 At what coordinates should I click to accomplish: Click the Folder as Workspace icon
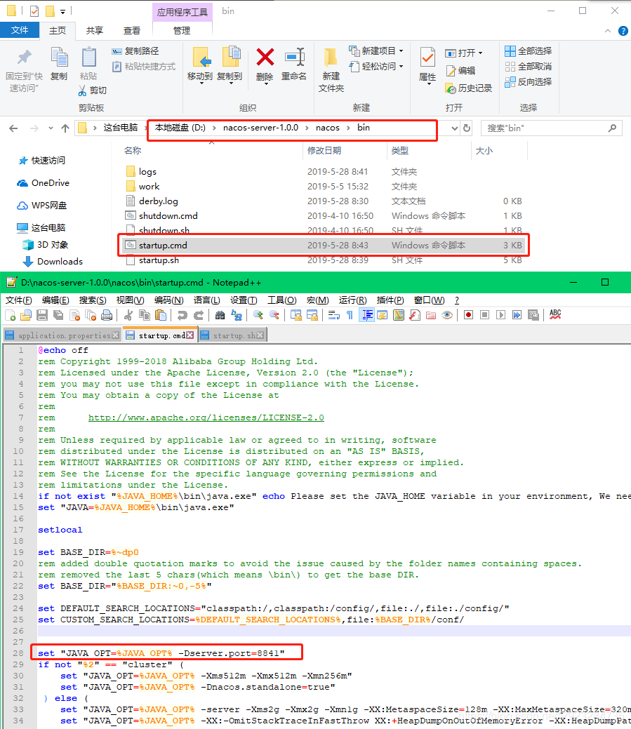click(x=431, y=315)
